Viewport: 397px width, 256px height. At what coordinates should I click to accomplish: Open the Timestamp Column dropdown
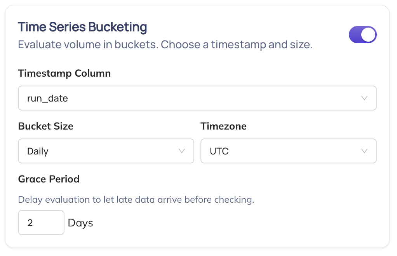pyautogui.click(x=197, y=98)
